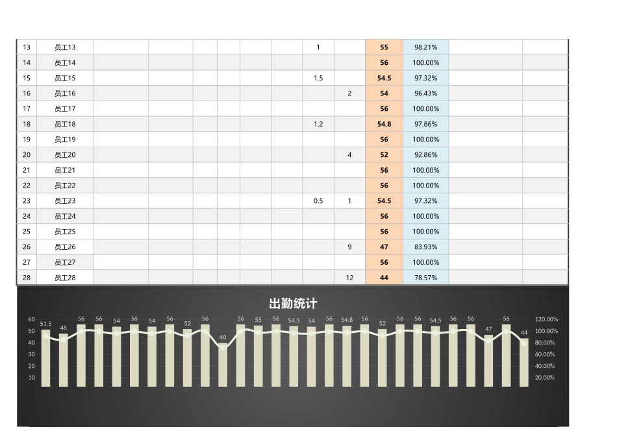The width and height of the screenshot is (617, 436).
Task: Click the 60 value on the left axis
Action: coord(30,319)
